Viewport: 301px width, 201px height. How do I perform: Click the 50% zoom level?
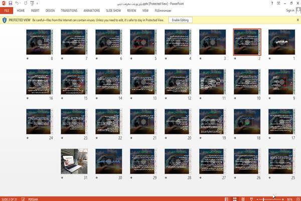pos(289,199)
